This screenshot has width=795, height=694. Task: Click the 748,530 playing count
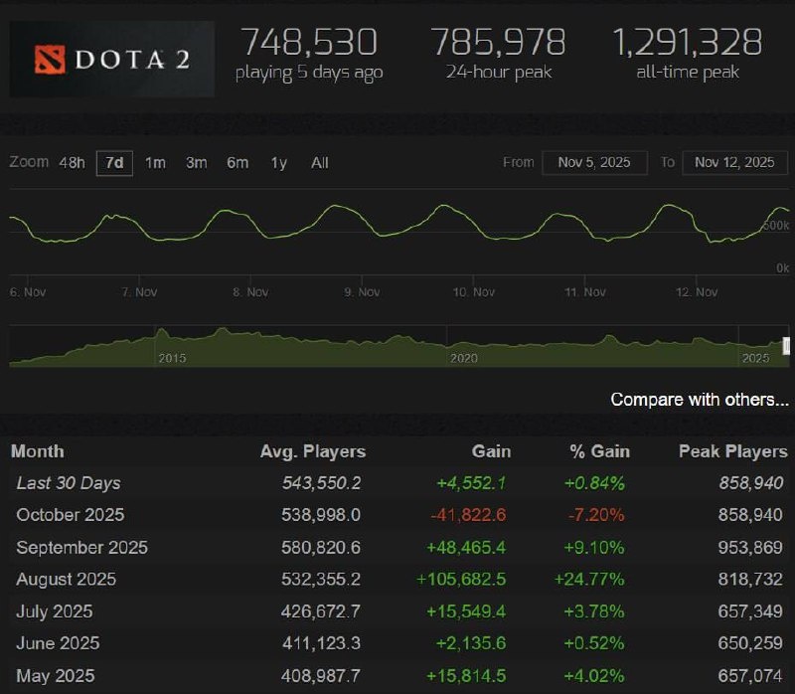[x=309, y=42]
